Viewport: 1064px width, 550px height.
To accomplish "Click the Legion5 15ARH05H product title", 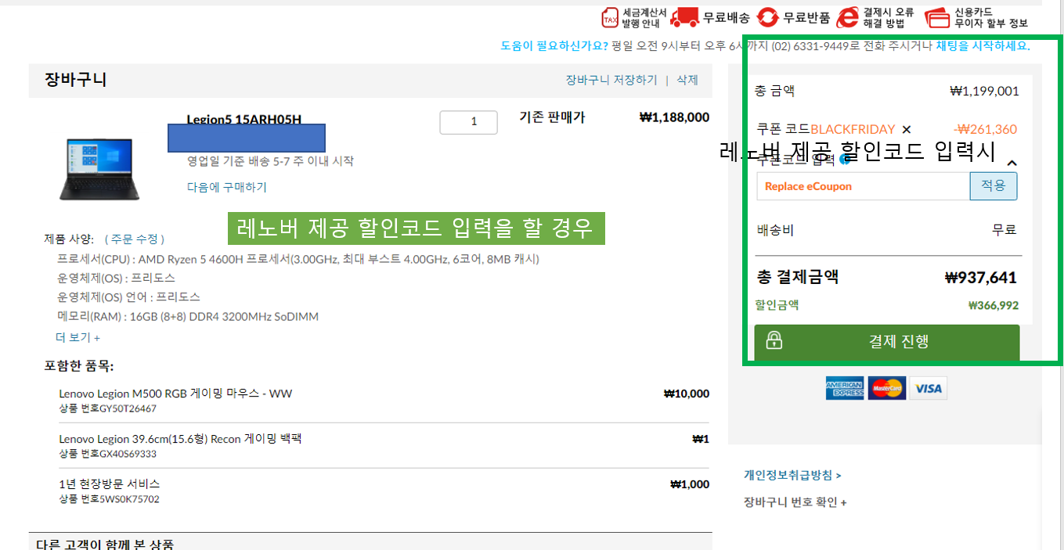I will pyautogui.click(x=243, y=119).
